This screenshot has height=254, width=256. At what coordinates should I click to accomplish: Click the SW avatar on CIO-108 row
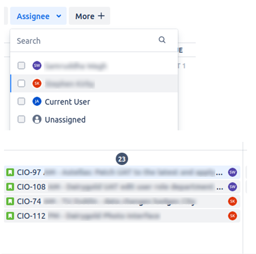232,187
